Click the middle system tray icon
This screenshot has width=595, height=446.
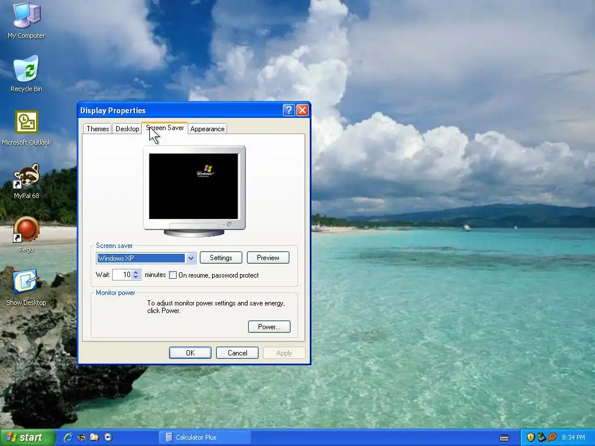542,437
